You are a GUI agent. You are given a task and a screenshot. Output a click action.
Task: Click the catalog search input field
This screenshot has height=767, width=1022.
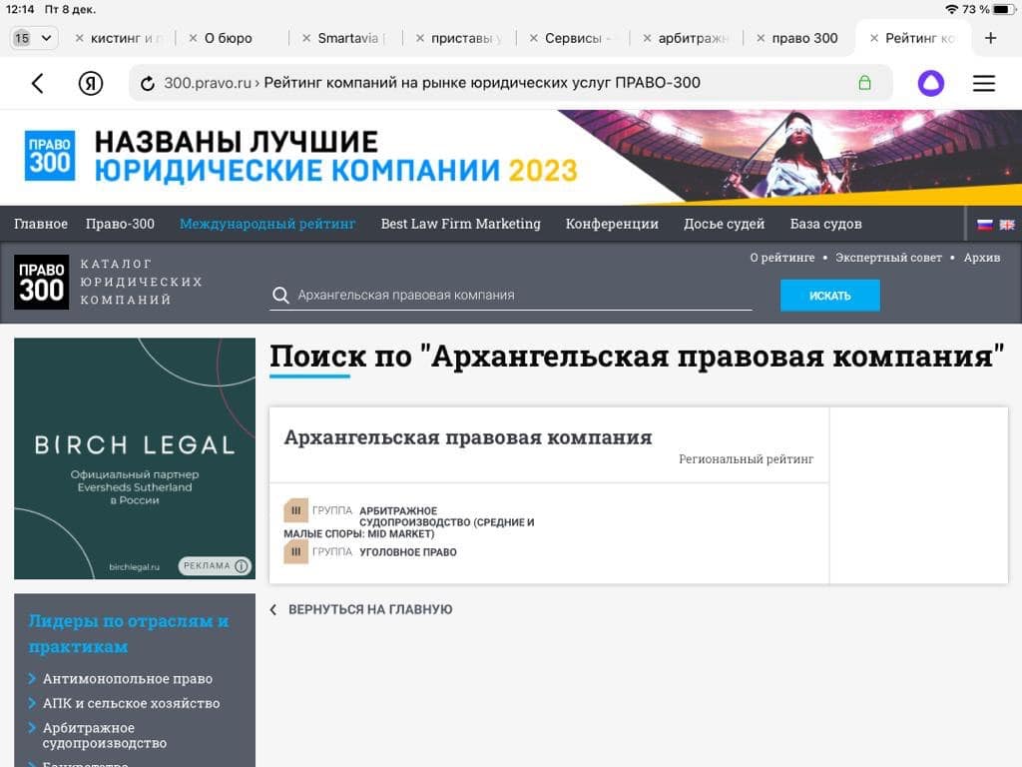pos(519,296)
